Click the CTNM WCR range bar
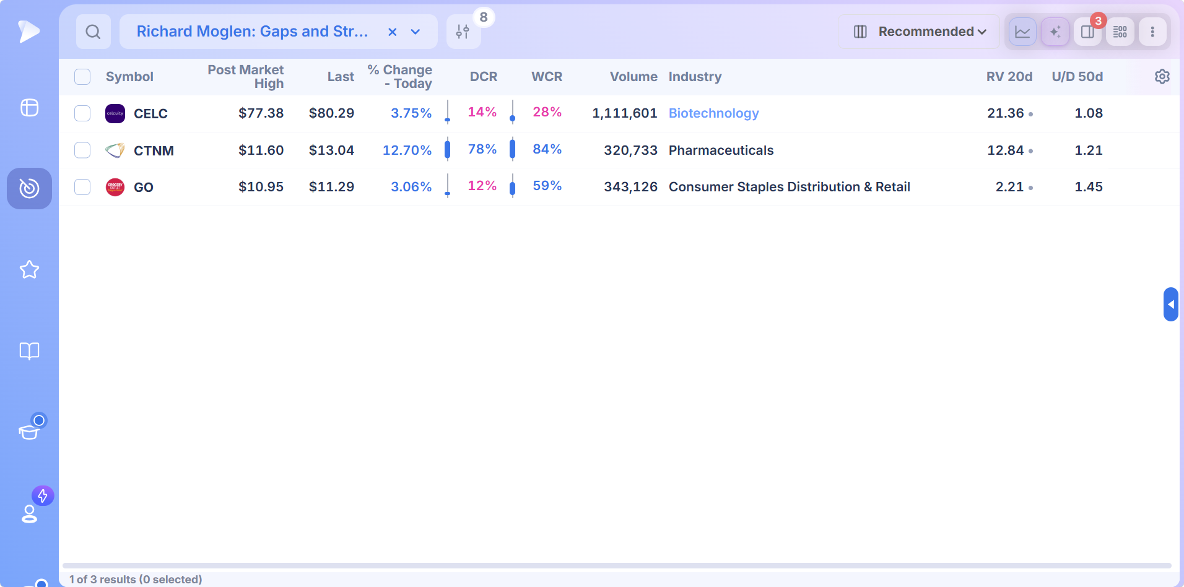This screenshot has height=587, width=1184. point(512,149)
